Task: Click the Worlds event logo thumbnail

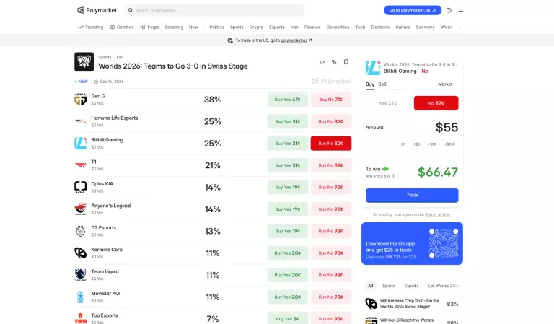Action: pos(84,62)
